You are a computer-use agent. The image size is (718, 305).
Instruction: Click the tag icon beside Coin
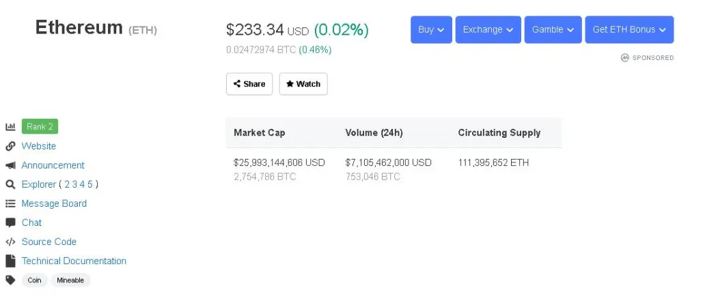10,280
